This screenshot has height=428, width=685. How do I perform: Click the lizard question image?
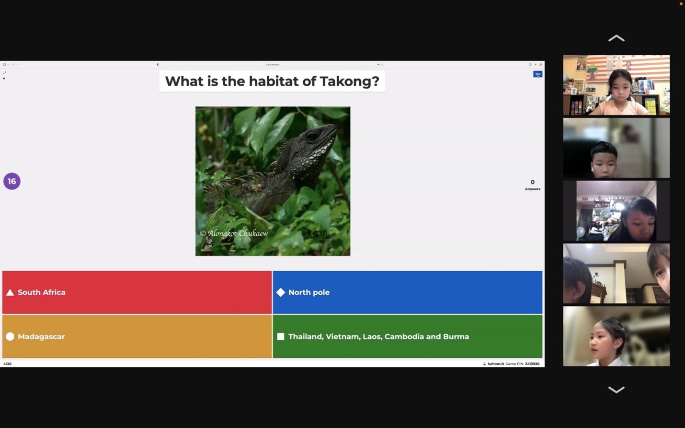pos(273,181)
